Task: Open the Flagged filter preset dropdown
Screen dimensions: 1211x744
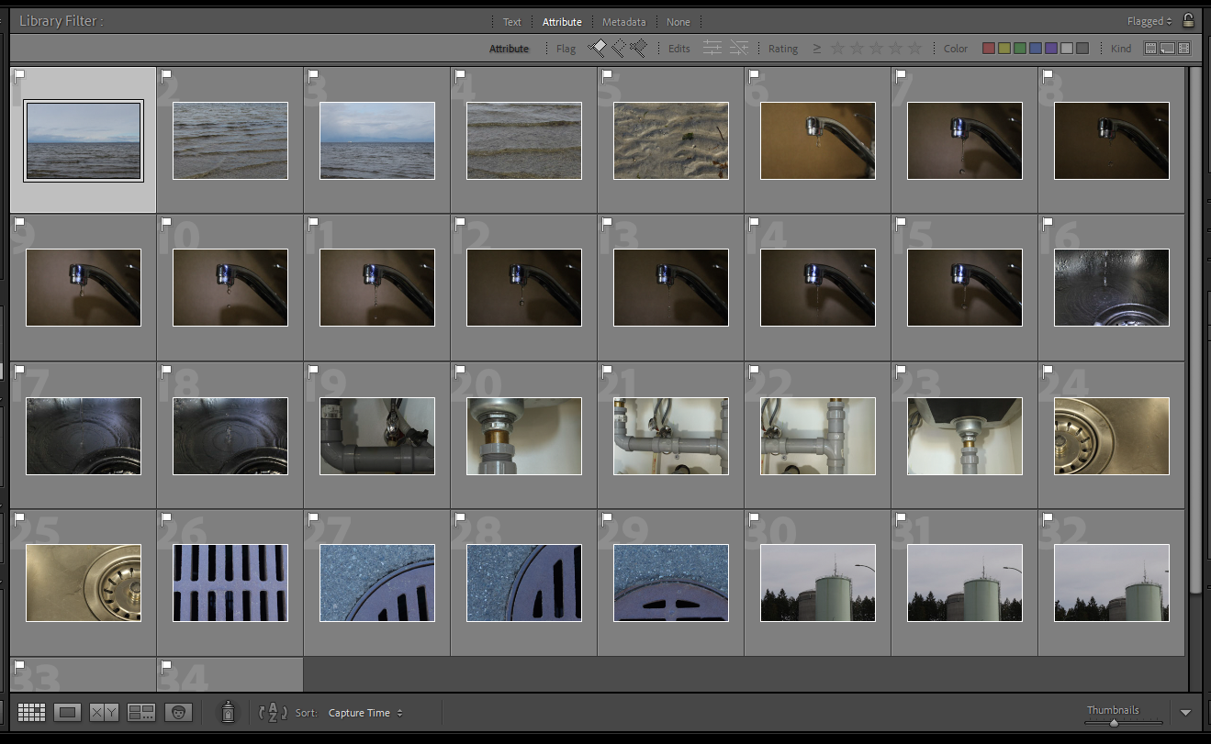Action: point(1149,21)
